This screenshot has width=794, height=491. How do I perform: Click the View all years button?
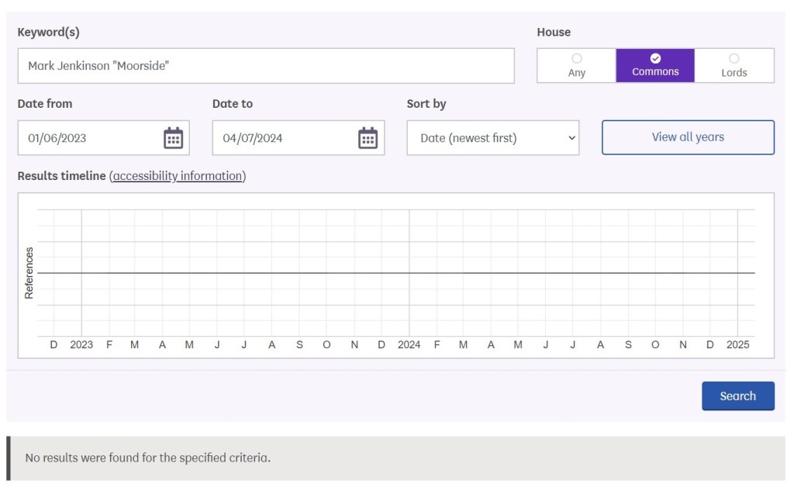point(688,137)
